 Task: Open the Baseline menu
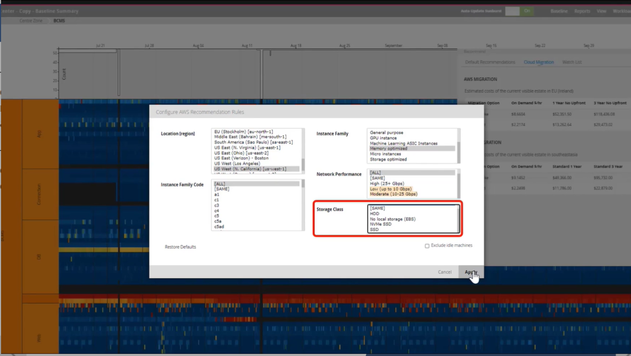(559, 11)
